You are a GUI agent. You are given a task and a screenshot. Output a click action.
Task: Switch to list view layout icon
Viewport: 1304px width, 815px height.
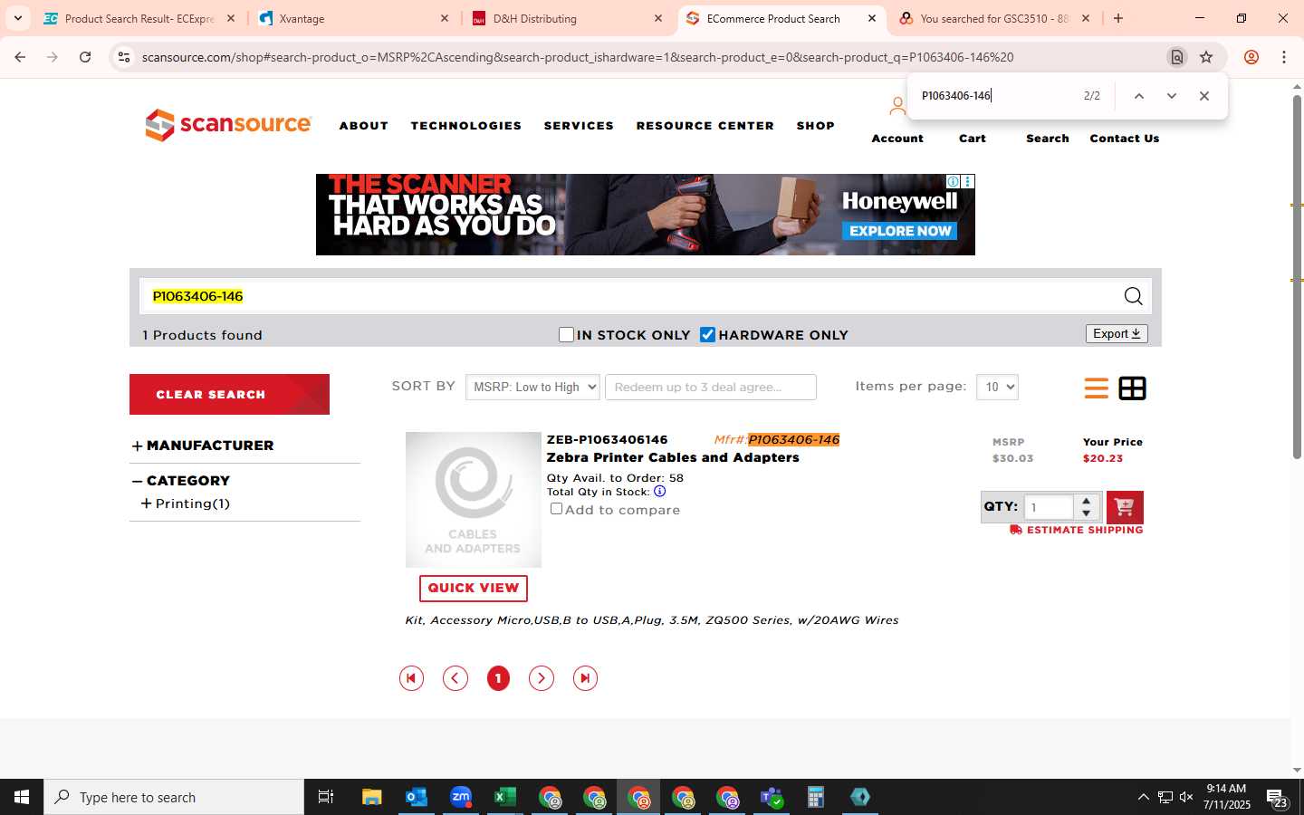click(1096, 388)
